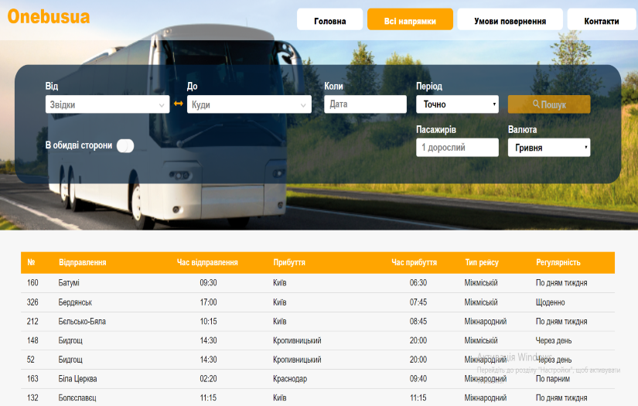Screen dimensions: 638x406
Task: Select route number 160
Action: pyautogui.click(x=32, y=283)
